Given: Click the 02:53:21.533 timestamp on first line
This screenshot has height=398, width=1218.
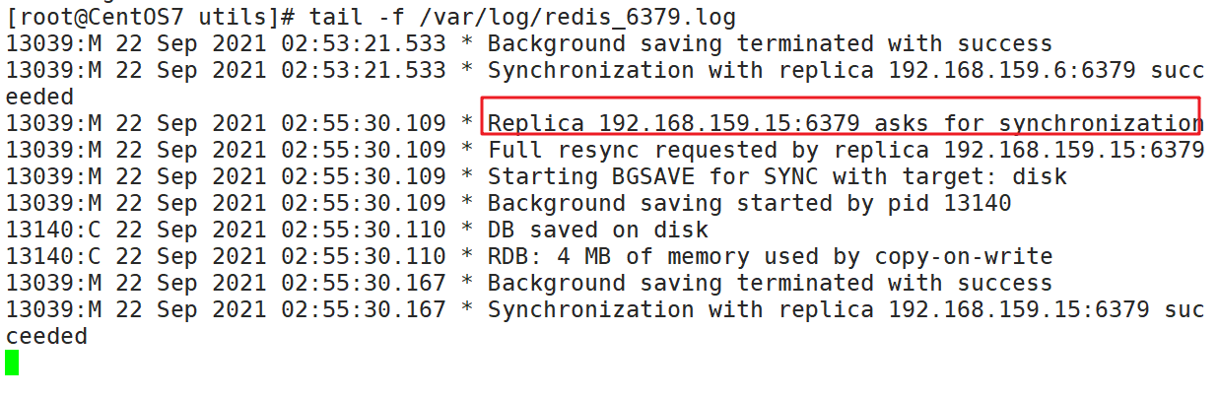Looking at the screenshot, I should [364, 44].
